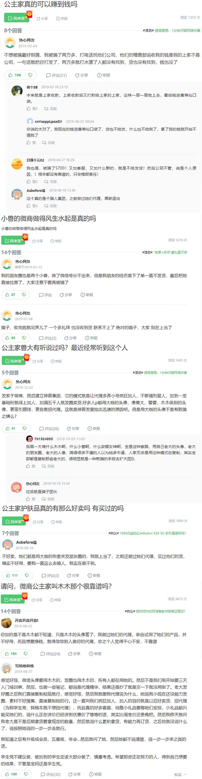The width and height of the screenshot is (202, 779).
Task: Upvote the answer with 106 likes
Action: tap(15, 75)
